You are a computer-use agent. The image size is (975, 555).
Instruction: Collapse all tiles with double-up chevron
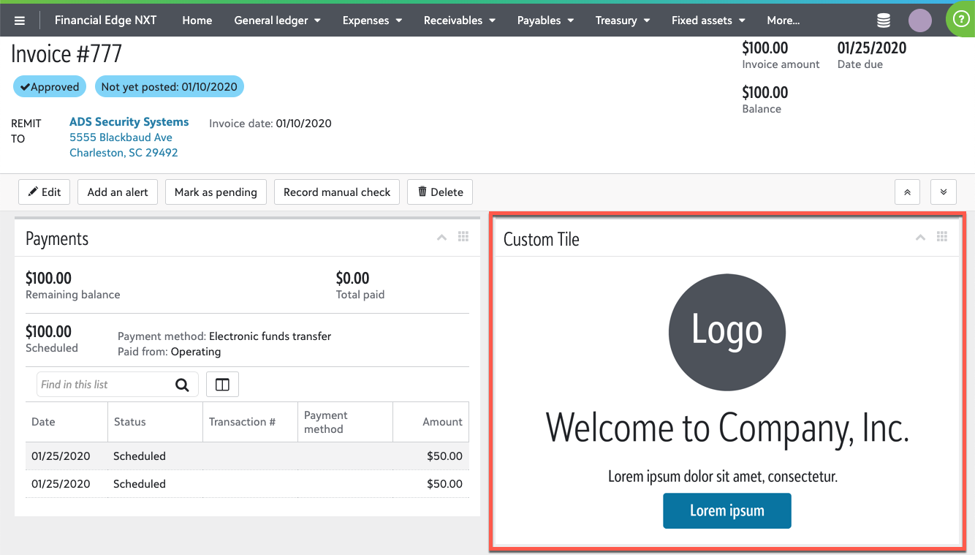click(907, 192)
